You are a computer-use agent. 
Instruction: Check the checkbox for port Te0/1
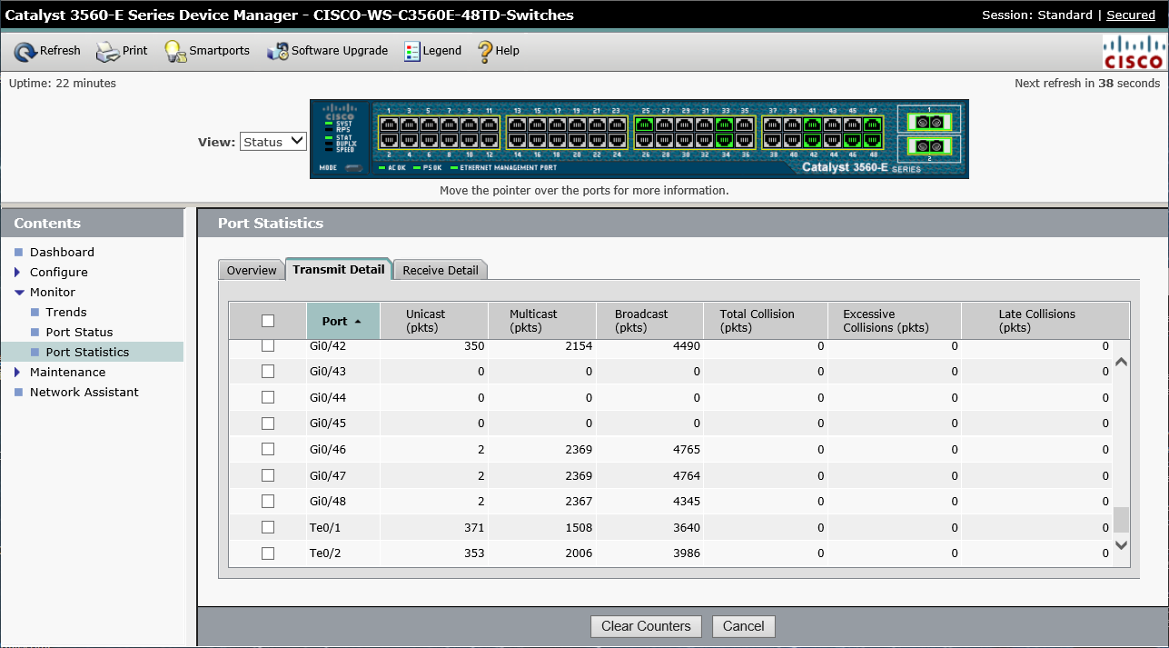[x=267, y=526]
